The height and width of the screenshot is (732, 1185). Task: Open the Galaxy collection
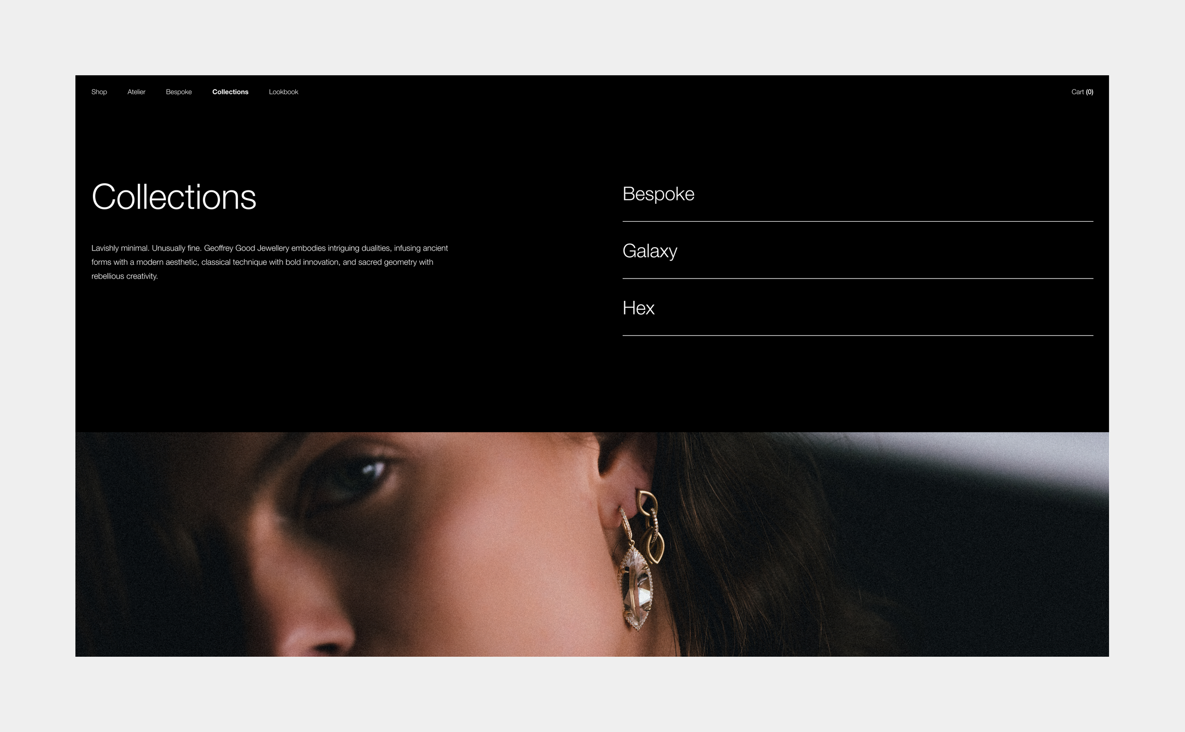point(649,251)
